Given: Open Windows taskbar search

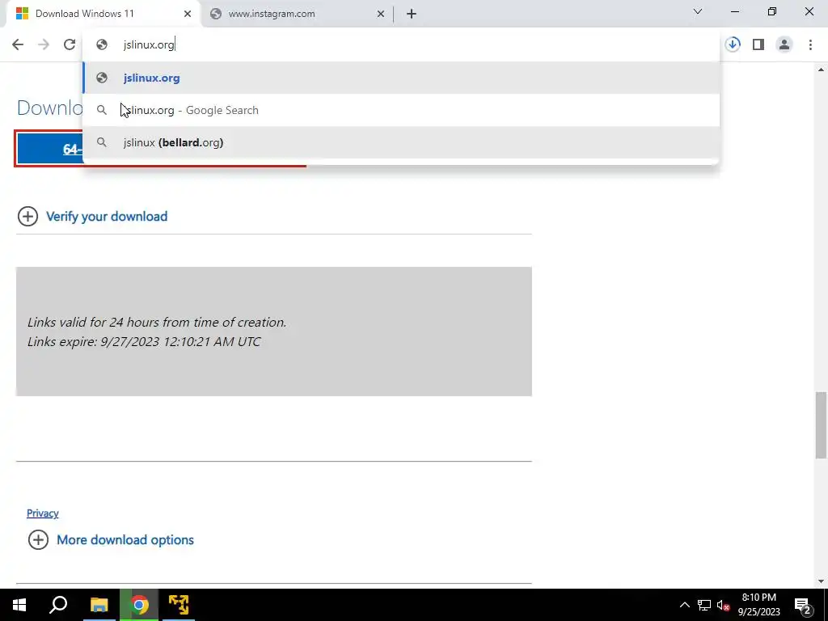Looking at the screenshot, I should tap(58, 605).
